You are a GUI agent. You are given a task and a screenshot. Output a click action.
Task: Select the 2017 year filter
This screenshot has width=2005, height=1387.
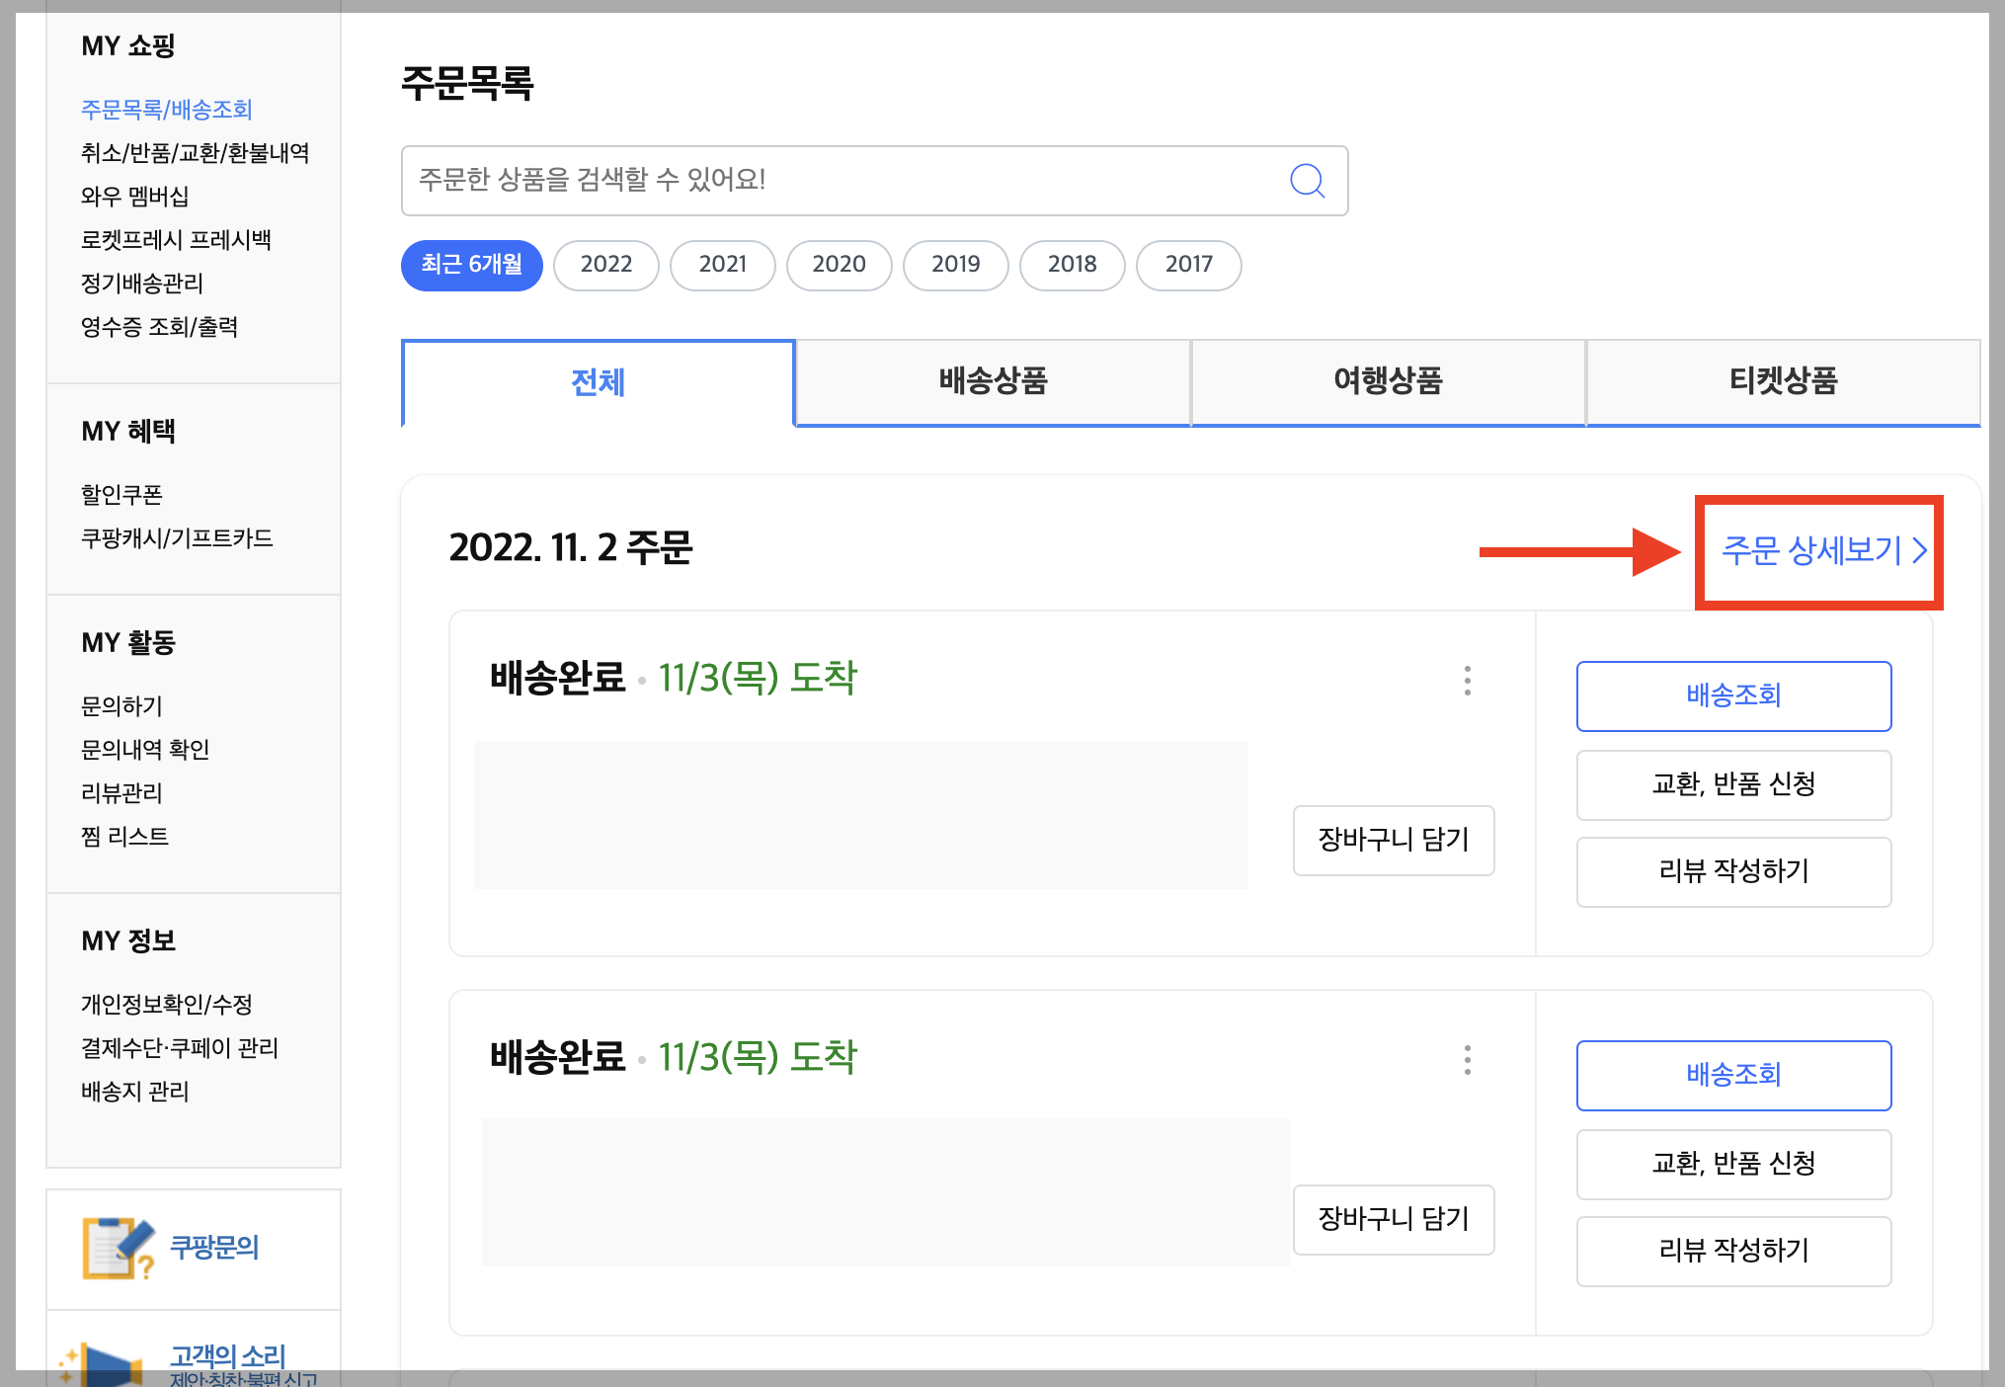point(1188,265)
